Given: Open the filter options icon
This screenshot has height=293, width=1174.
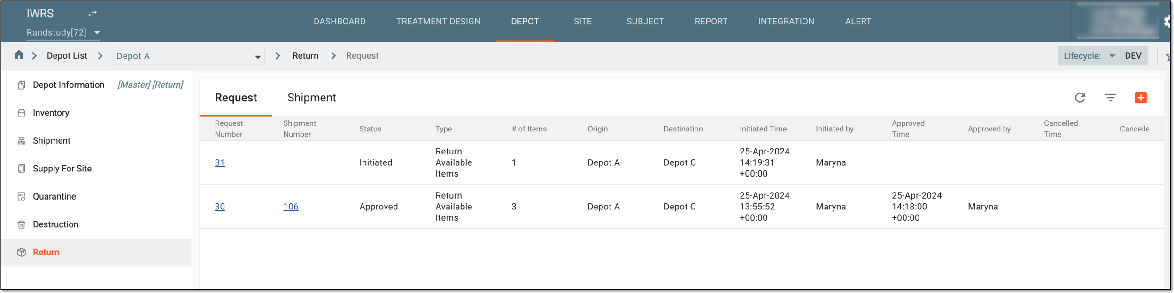Looking at the screenshot, I should pos(1110,98).
